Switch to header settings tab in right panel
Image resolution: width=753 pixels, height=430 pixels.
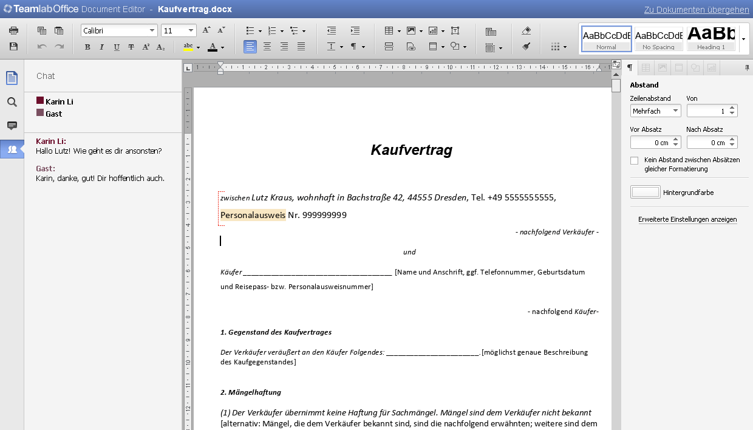(679, 67)
